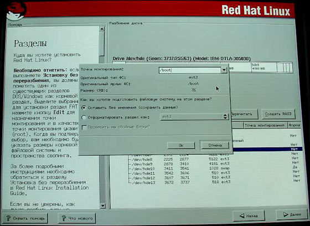
Task: Click the Создать RAID button
Action: click(x=278, y=114)
